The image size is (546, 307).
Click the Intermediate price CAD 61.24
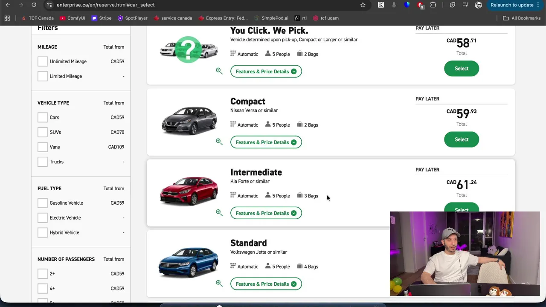[x=462, y=184]
